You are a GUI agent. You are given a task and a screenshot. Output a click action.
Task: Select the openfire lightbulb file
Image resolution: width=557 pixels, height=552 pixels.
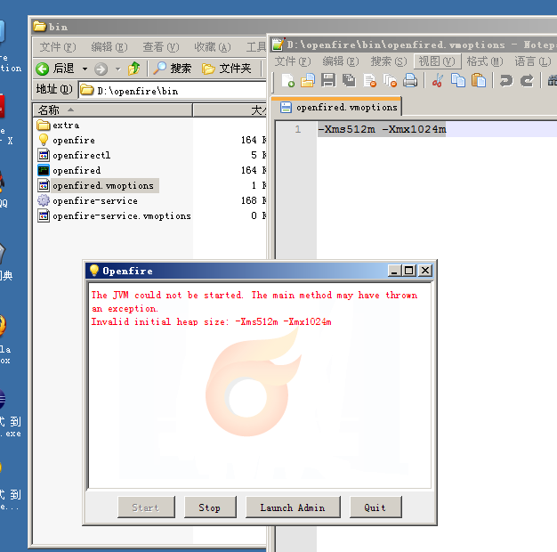tap(66, 140)
